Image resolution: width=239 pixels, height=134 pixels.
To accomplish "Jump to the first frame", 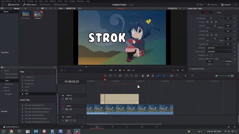I will (x=111, y=70).
